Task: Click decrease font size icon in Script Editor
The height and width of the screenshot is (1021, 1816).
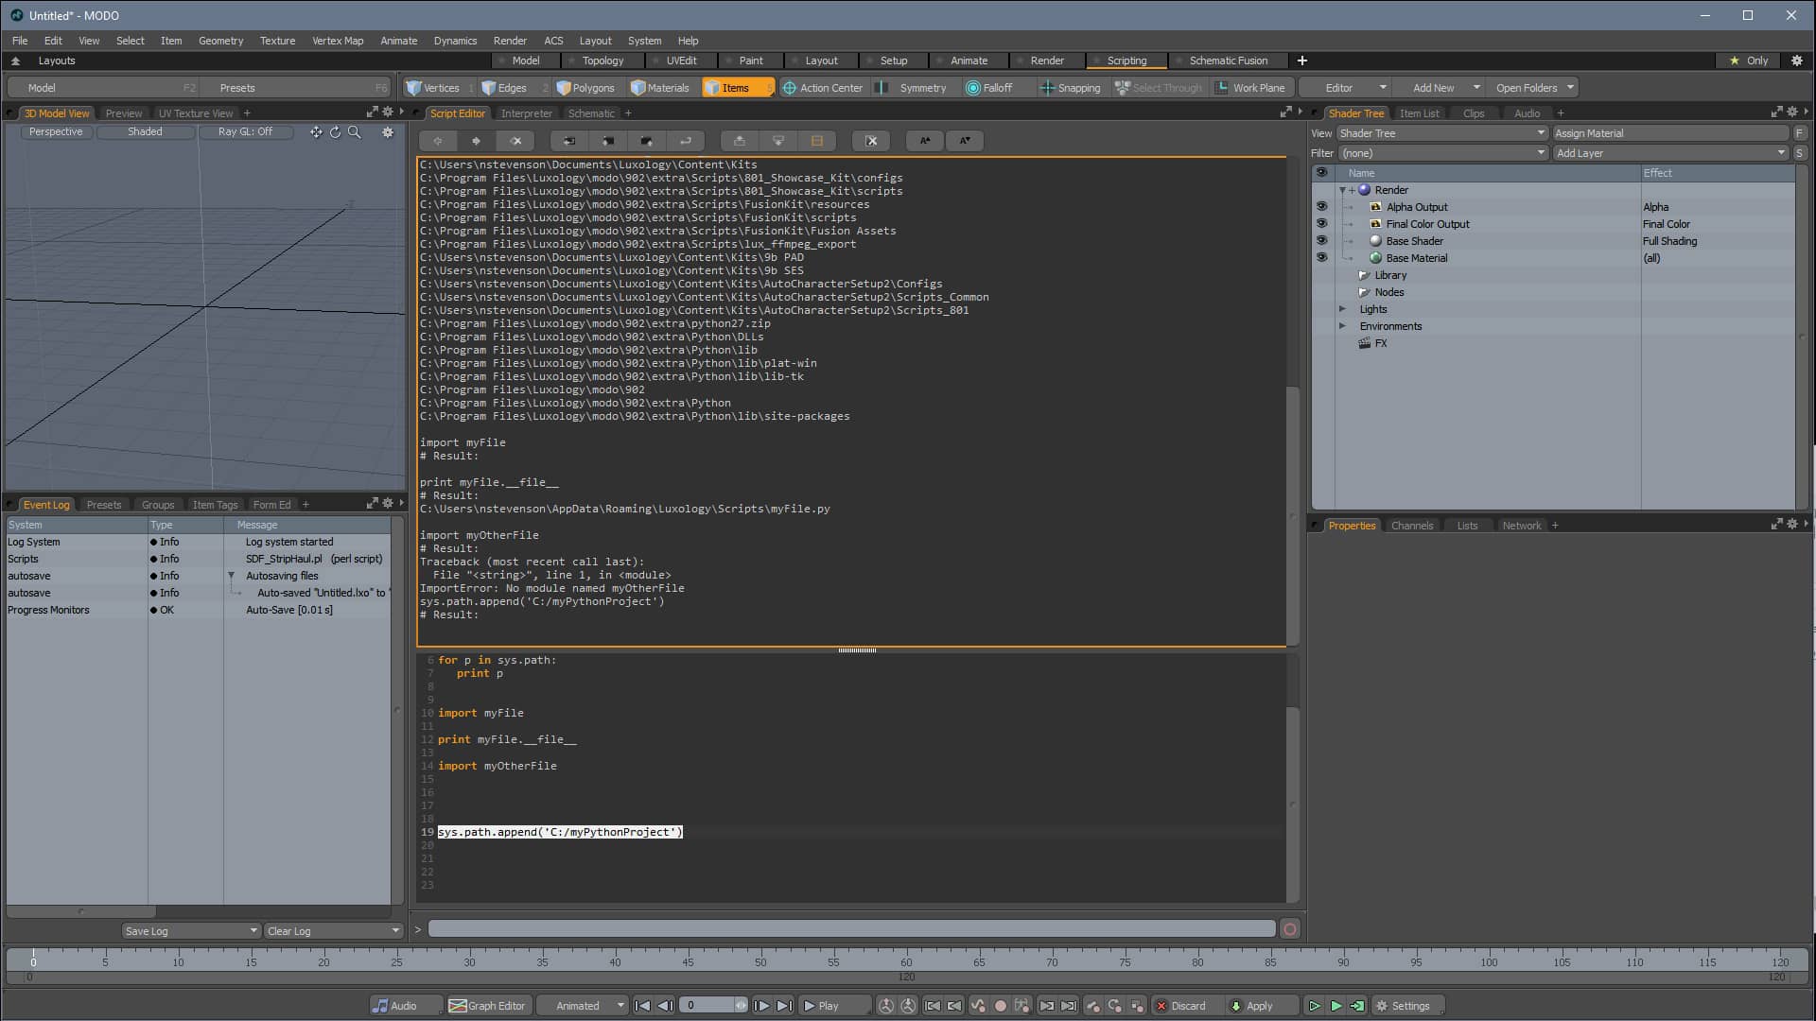Action: (x=965, y=141)
